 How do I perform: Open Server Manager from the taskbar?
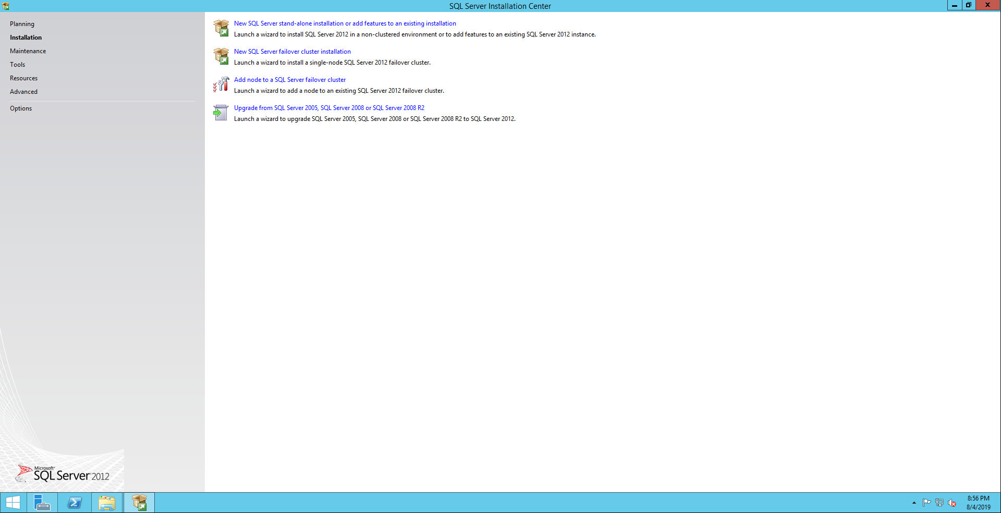point(42,503)
